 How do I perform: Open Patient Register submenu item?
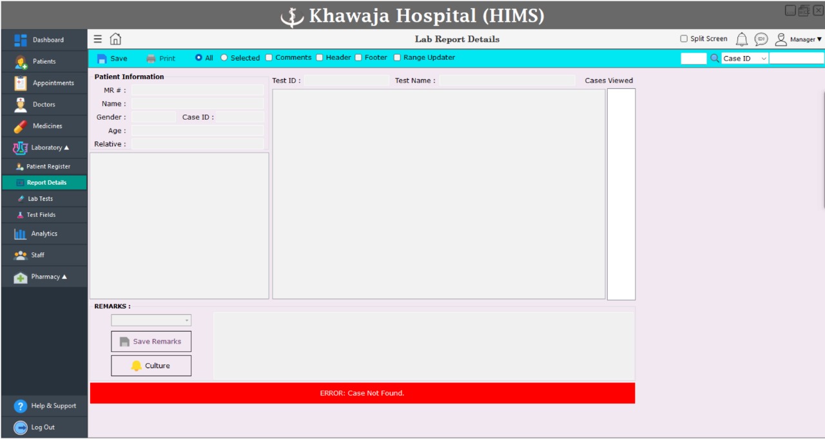coord(44,167)
